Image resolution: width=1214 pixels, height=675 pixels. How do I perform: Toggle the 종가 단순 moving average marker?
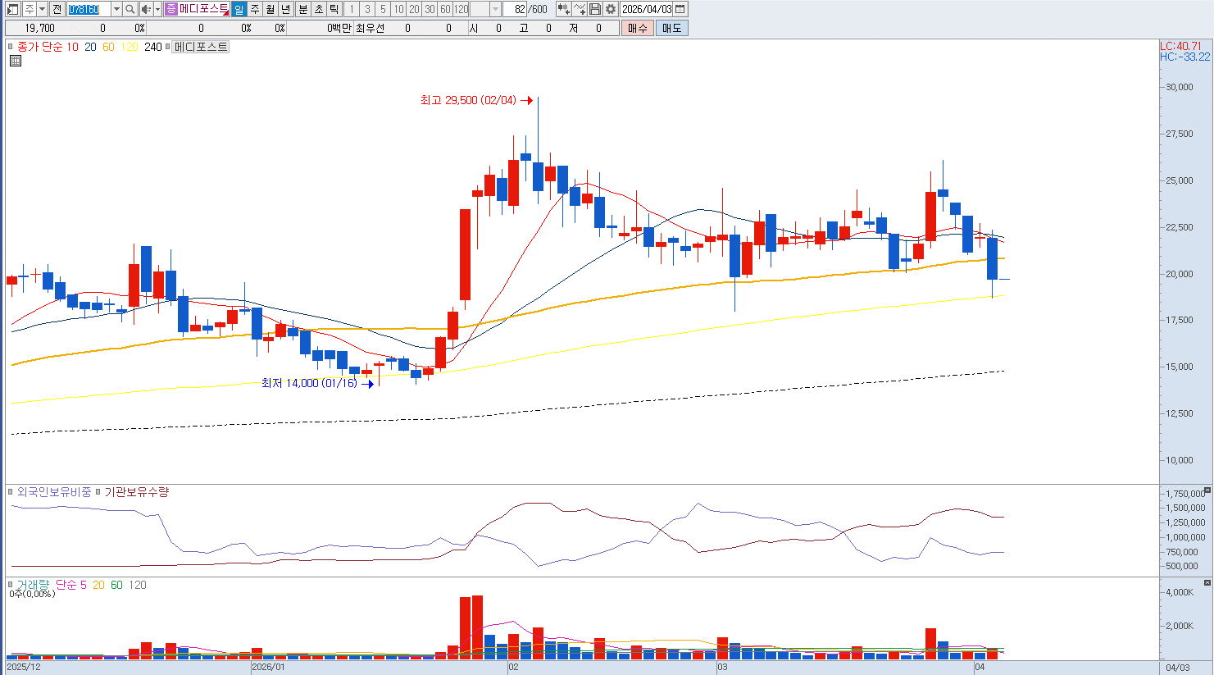pyautogui.click(x=11, y=47)
